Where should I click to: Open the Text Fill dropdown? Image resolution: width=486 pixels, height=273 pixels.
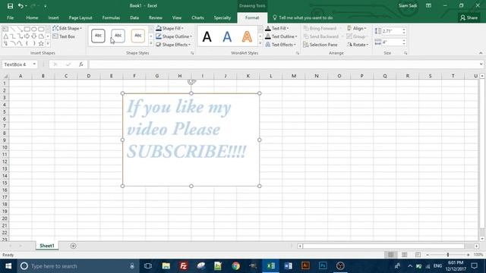point(277,28)
